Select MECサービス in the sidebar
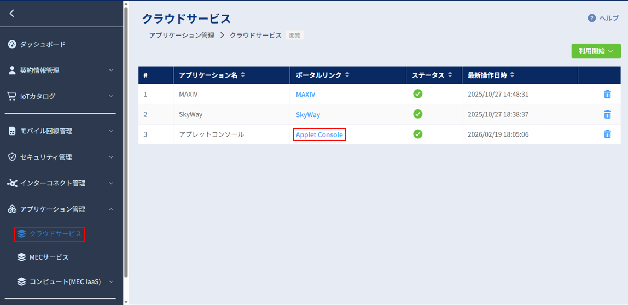Image resolution: width=628 pixels, height=305 pixels. [49, 257]
